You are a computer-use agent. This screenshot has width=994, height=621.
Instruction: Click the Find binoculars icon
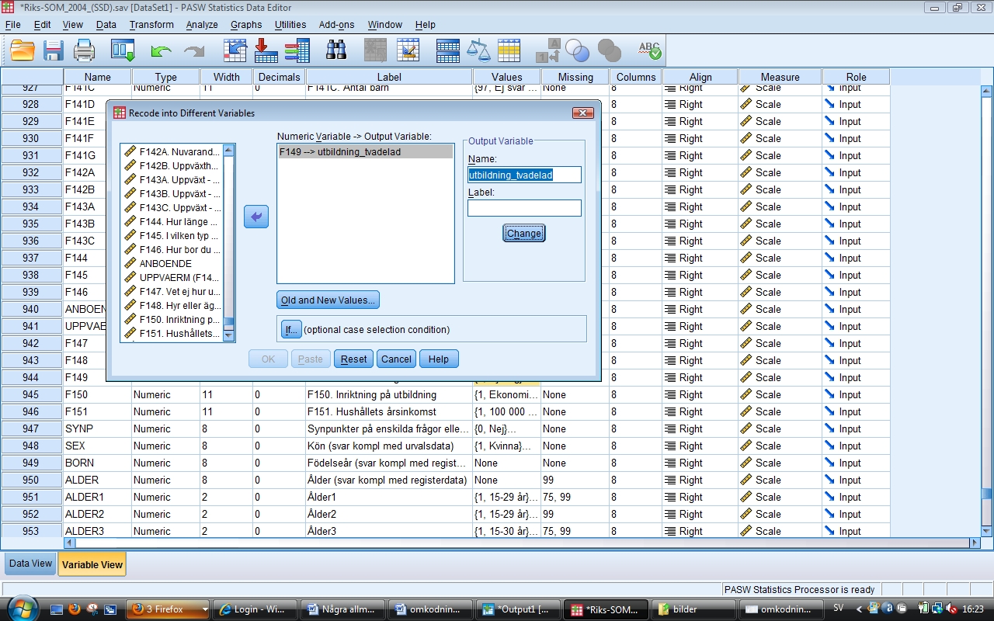pyautogui.click(x=336, y=51)
